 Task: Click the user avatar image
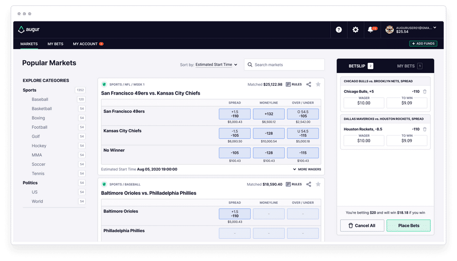(x=389, y=30)
